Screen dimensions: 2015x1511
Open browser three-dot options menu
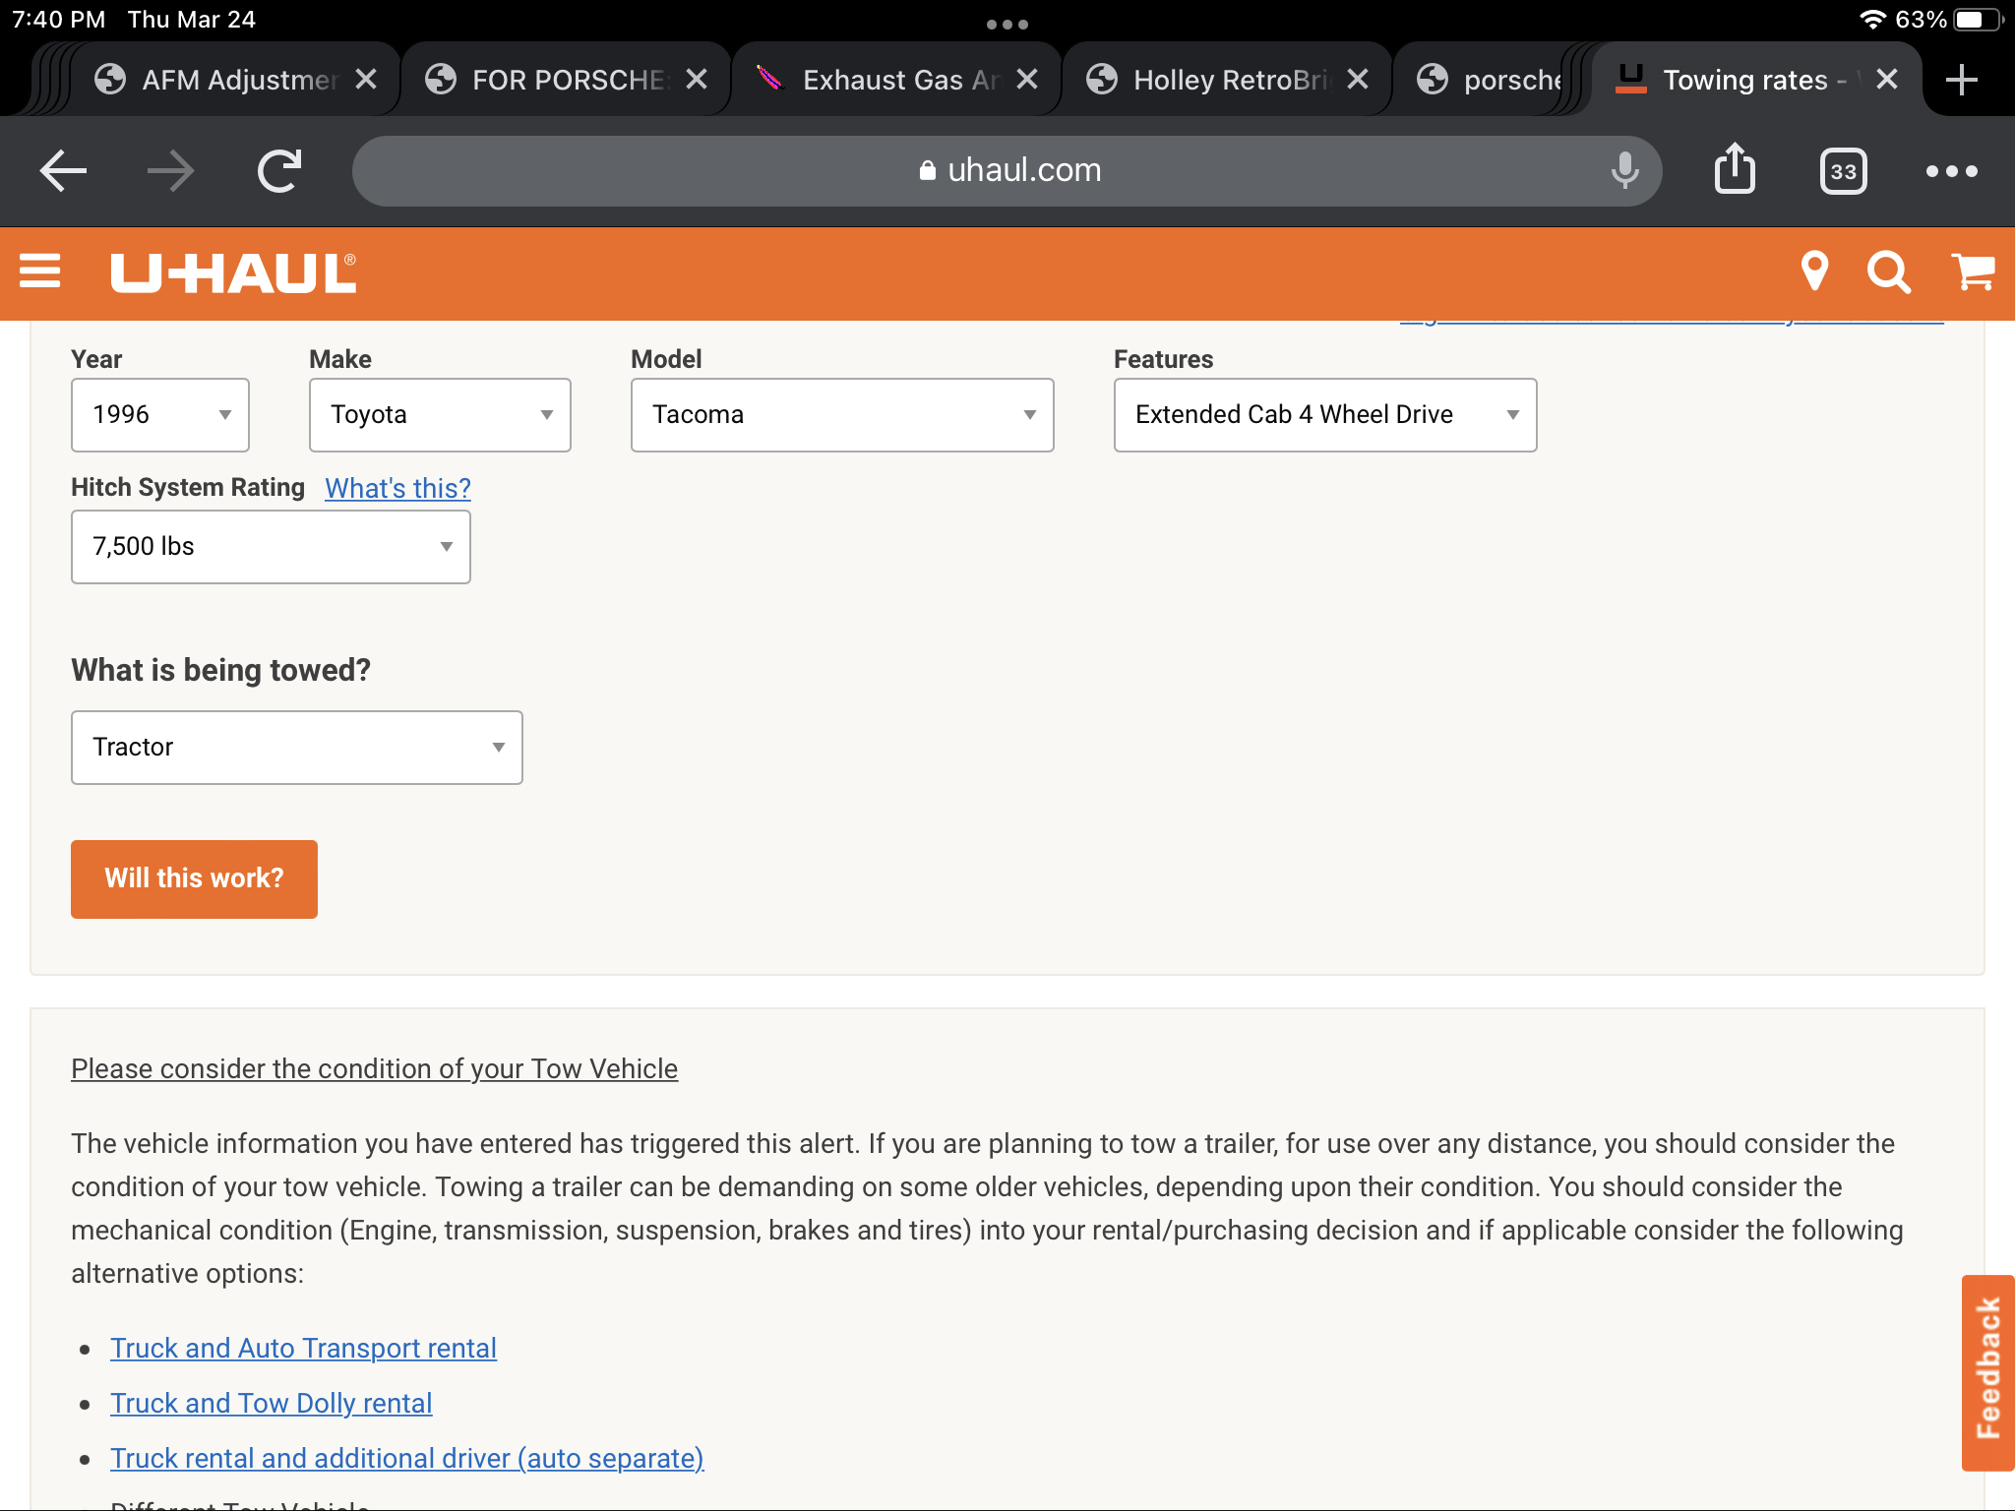1951,171
